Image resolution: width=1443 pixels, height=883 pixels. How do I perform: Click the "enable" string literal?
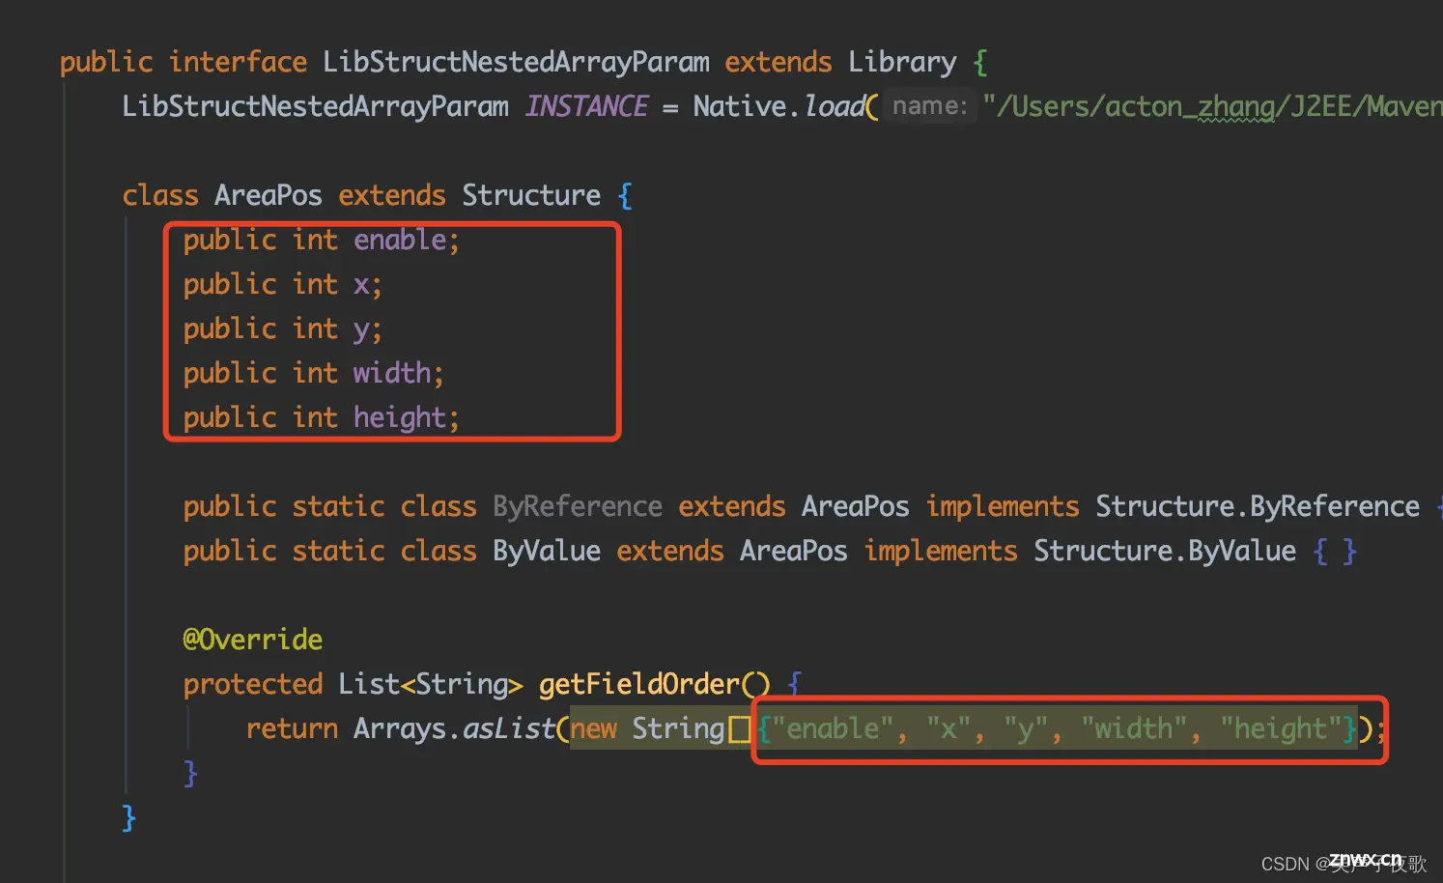click(x=834, y=728)
